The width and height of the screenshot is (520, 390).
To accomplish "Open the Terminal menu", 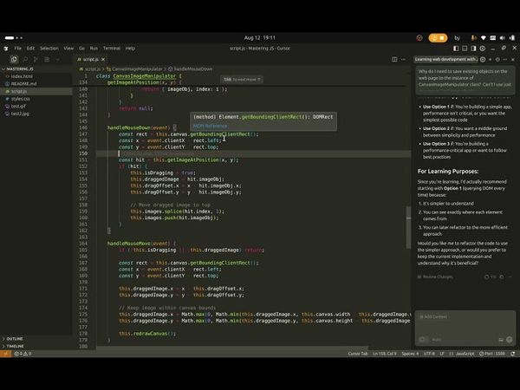I will [x=112, y=49].
